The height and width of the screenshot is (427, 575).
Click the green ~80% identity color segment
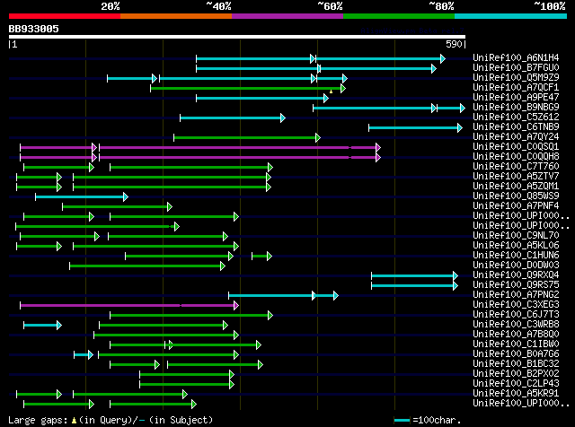399,16
